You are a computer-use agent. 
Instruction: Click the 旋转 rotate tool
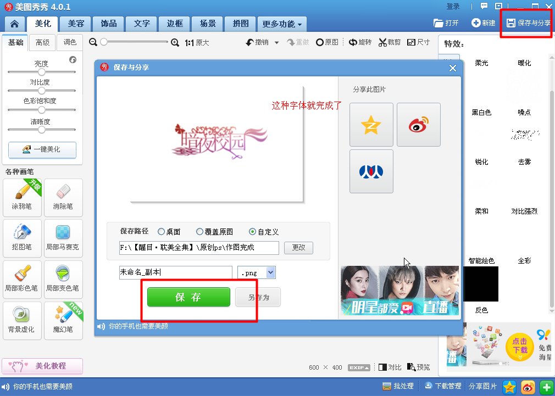pos(360,42)
